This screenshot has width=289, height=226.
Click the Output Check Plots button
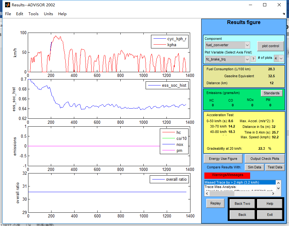(265, 159)
